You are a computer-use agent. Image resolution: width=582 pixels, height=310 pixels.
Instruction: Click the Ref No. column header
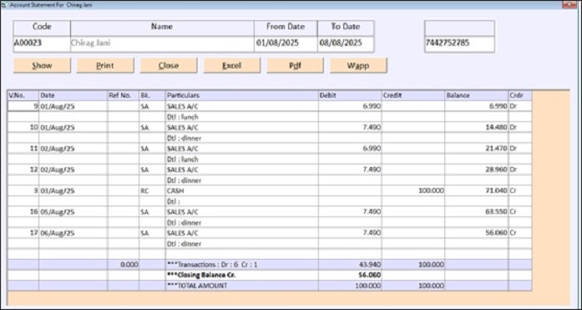click(x=124, y=95)
